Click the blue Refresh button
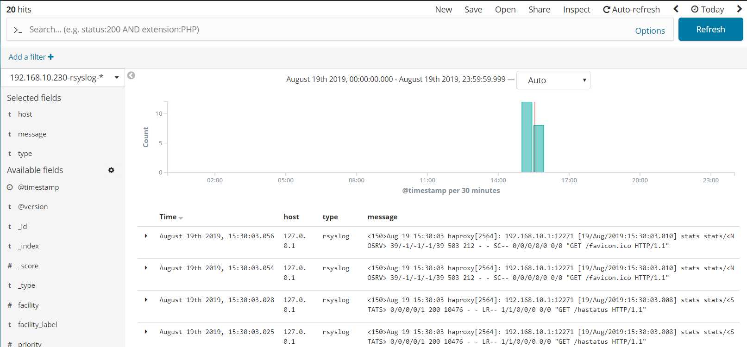 pos(711,29)
